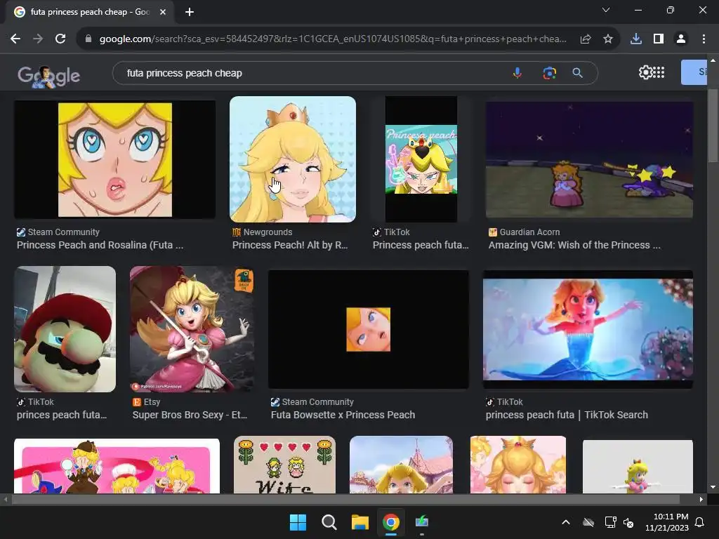This screenshot has width=719, height=539.
Task: Close the current browser tab
Action: pos(163,12)
